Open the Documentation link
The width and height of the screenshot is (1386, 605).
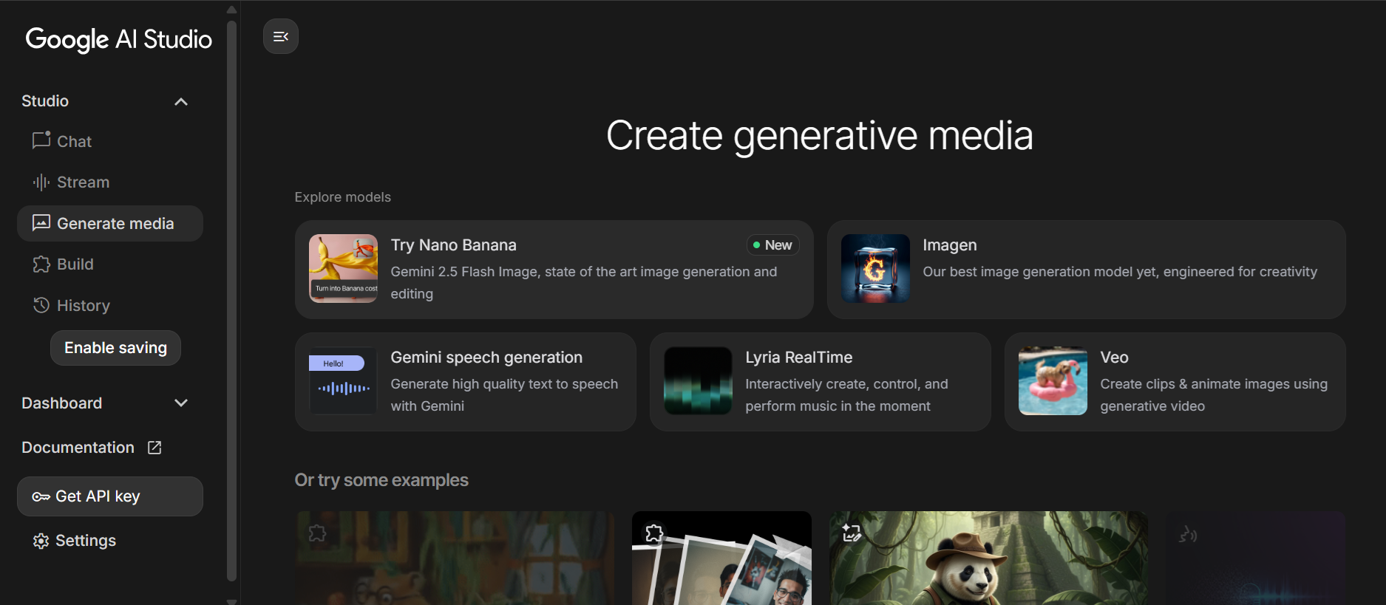[92, 448]
